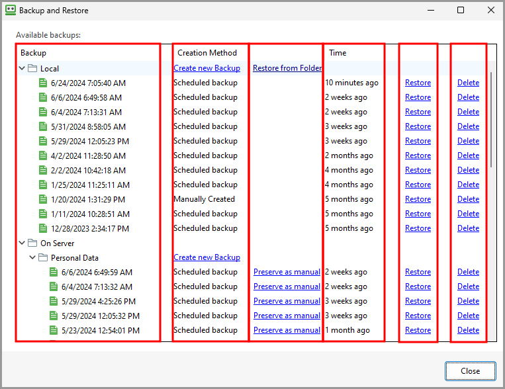Click file icon of 2/2/2024 10:42:18 AM backup
Image resolution: width=505 pixels, height=389 pixels.
click(x=43, y=170)
